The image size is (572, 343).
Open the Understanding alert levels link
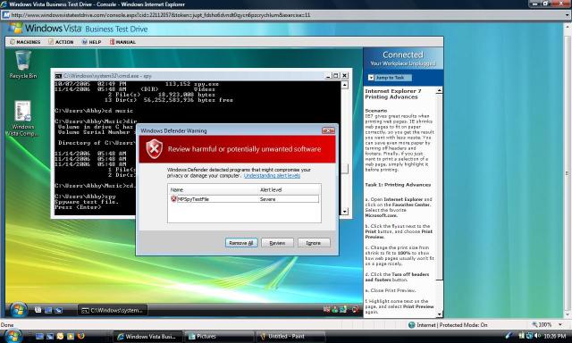pos(272,176)
